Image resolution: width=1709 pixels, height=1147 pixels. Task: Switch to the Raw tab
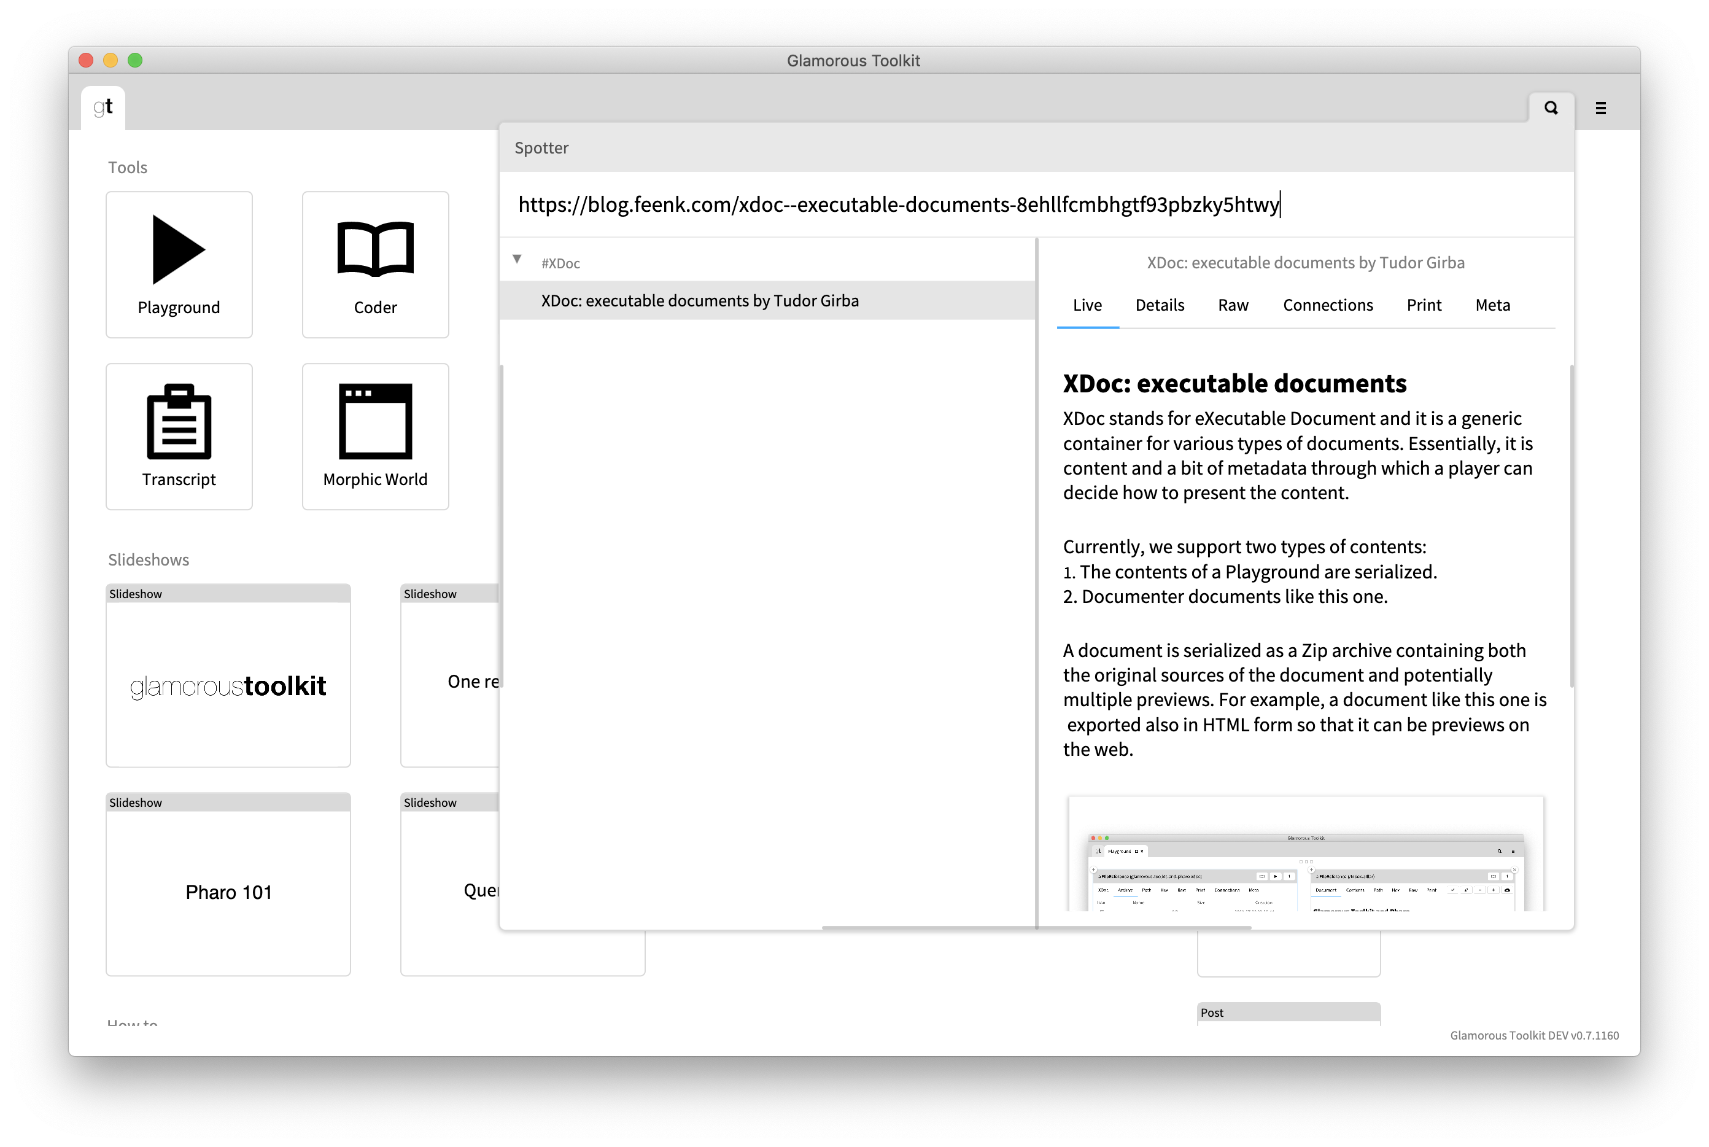tap(1233, 306)
